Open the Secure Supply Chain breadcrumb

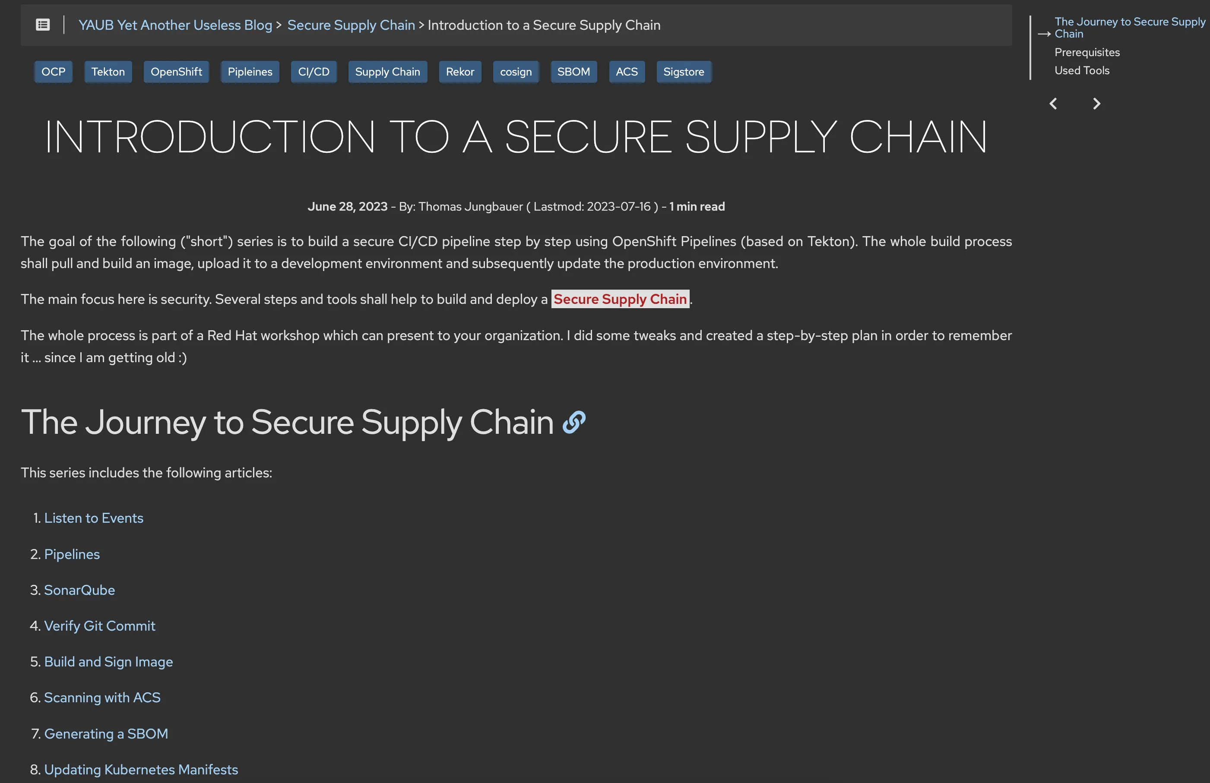pos(351,25)
